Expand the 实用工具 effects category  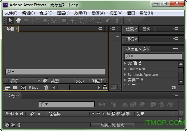point(125,80)
